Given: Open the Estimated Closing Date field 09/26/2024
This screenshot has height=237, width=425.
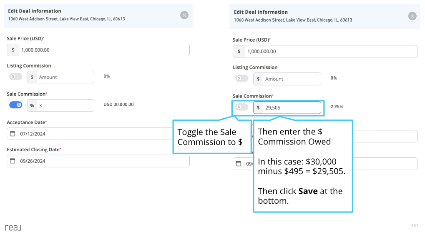Looking at the screenshot, I should click(98, 161).
